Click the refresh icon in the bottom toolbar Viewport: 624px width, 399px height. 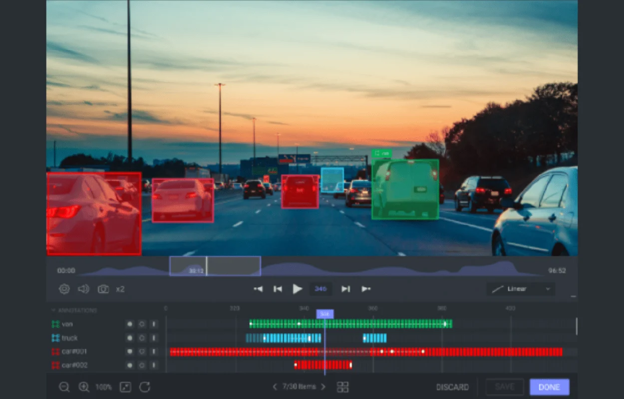(x=144, y=387)
